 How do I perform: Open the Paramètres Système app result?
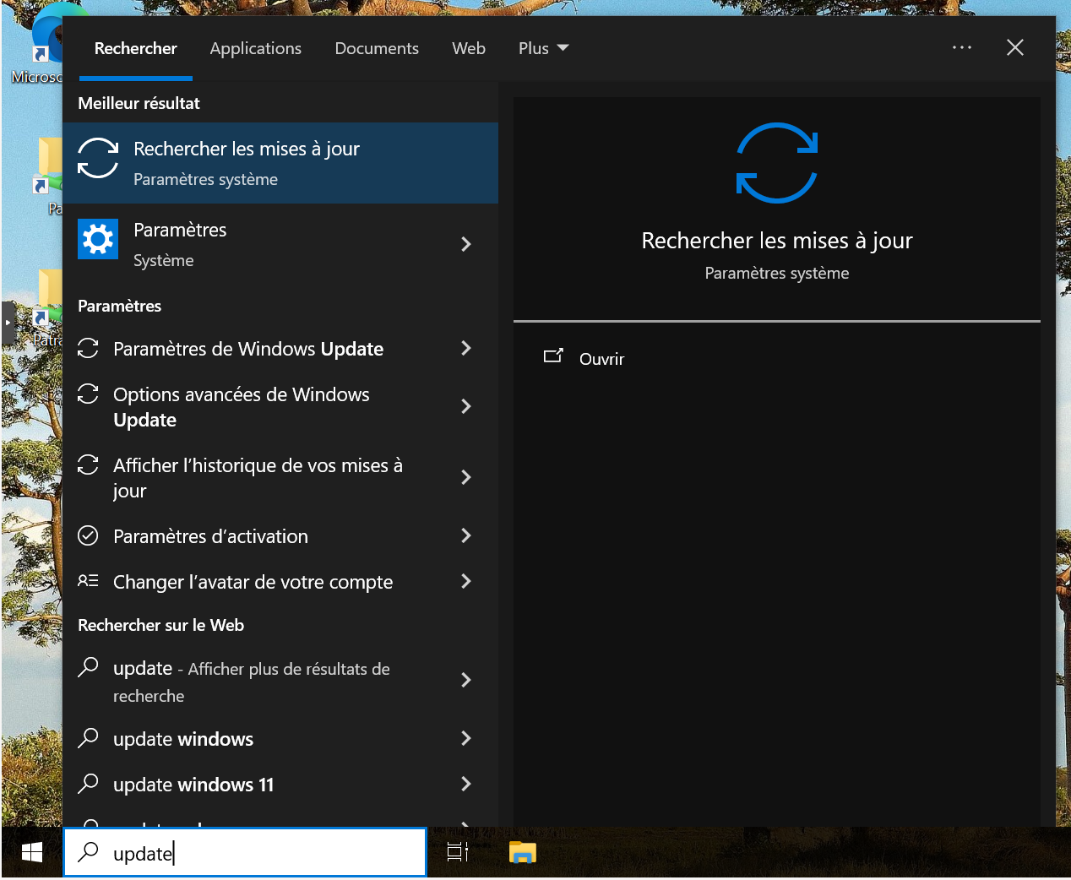click(280, 244)
